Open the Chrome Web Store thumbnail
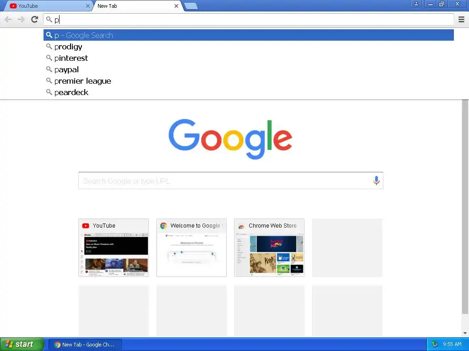469x351 pixels. tap(269, 247)
